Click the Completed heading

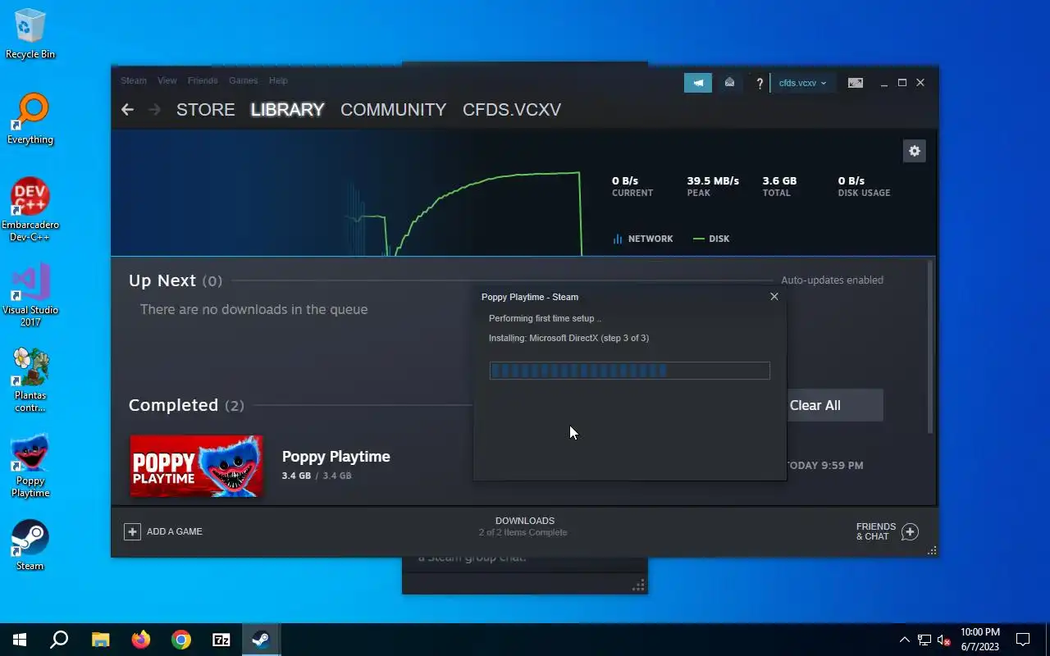(173, 405)
